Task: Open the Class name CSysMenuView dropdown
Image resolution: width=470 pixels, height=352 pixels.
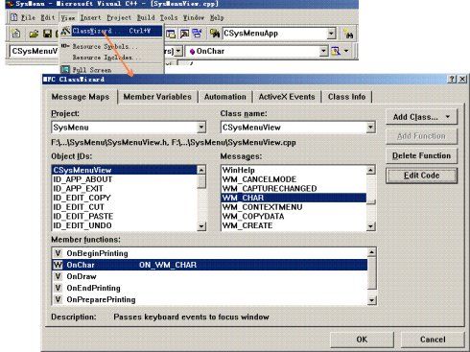Action: (x=370, y=128)
